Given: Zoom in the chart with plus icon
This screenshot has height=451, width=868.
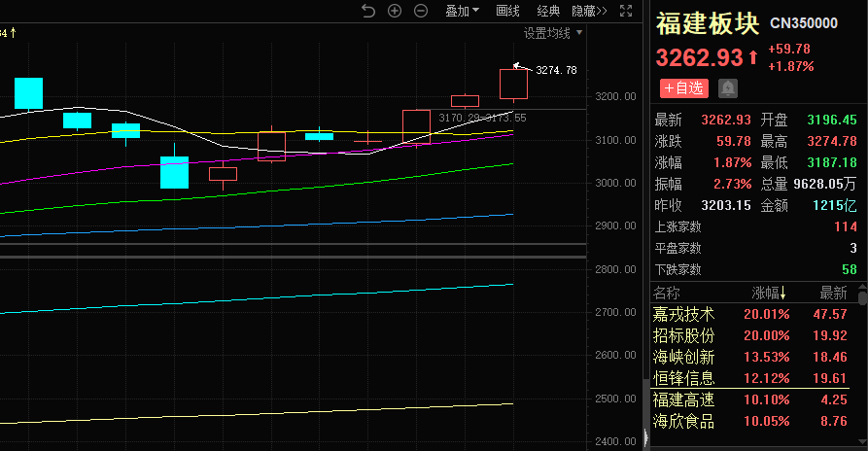Looking at the screenshot, I should pos(395,11).
